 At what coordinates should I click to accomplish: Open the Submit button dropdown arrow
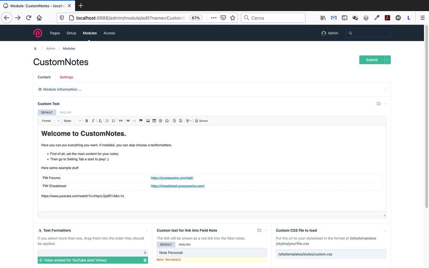point(387,60)
